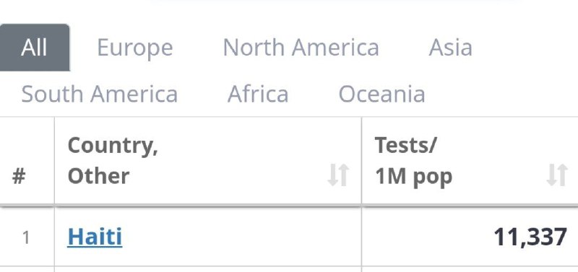Image resolution: width=578 pixels, height=272 pixels.
Task: Click the down arrow in the Country sort icon
Action: tap(333, 175)
